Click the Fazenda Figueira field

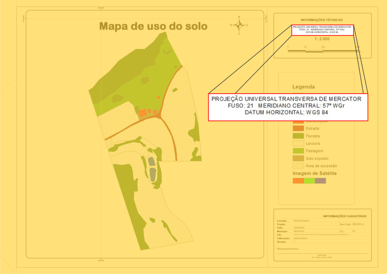302,220
